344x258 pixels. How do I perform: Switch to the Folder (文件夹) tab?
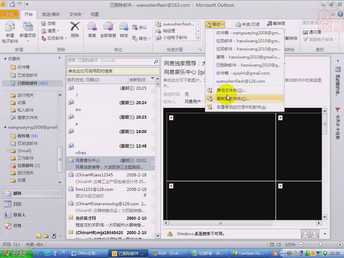(75, 14)
